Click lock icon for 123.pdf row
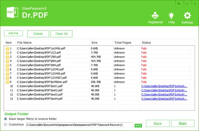The width and height of the screenshot is (199, 131). click(7, 53)
